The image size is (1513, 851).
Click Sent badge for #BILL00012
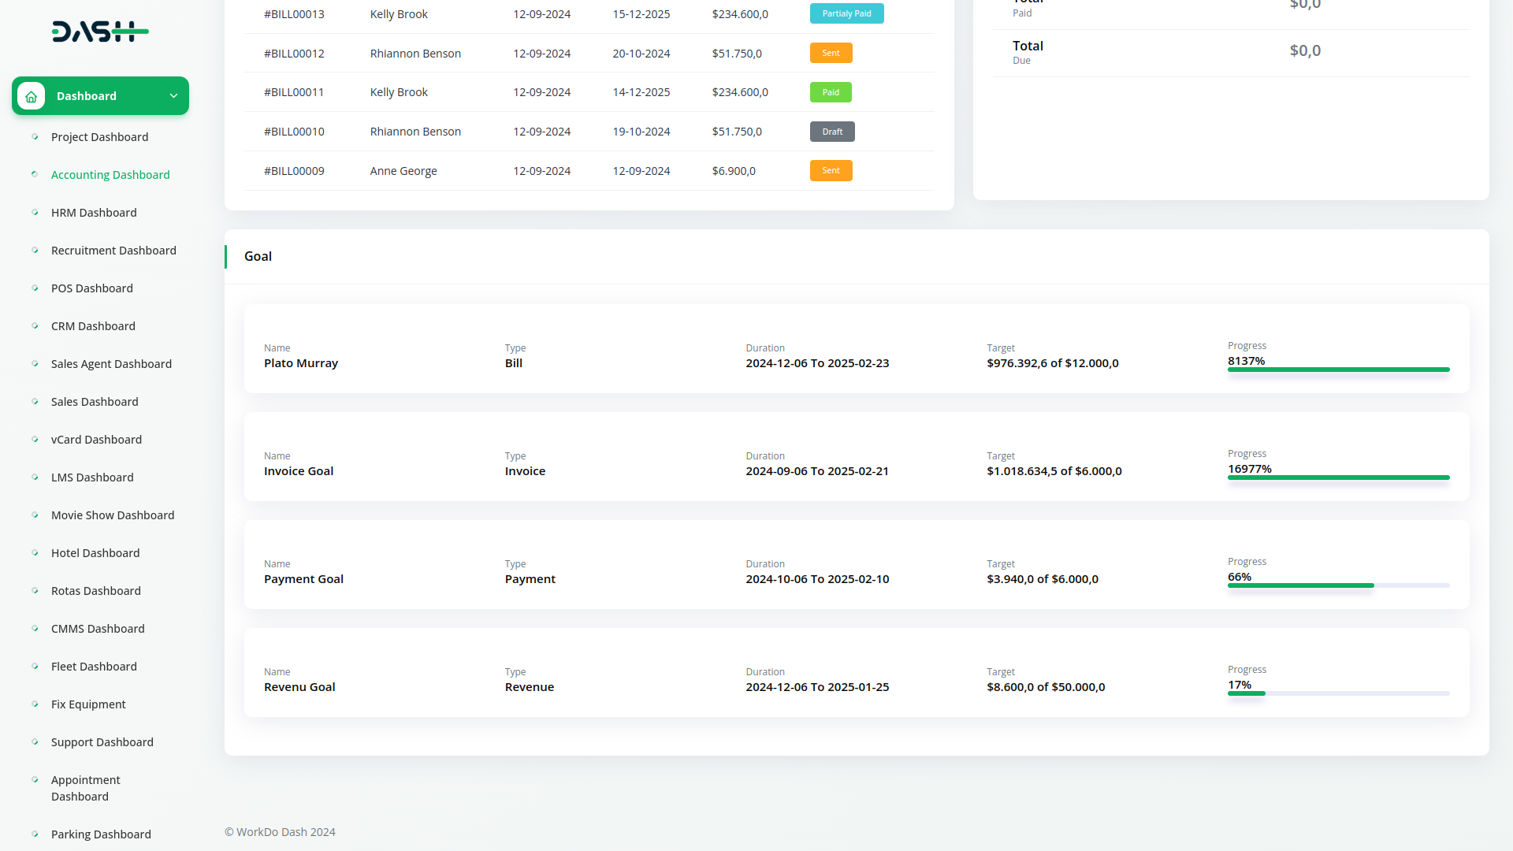click(831, 53)
